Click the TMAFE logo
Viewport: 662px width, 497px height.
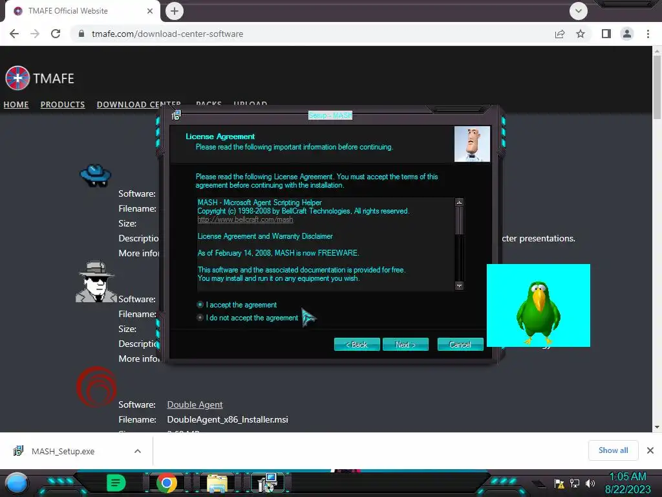39,78
